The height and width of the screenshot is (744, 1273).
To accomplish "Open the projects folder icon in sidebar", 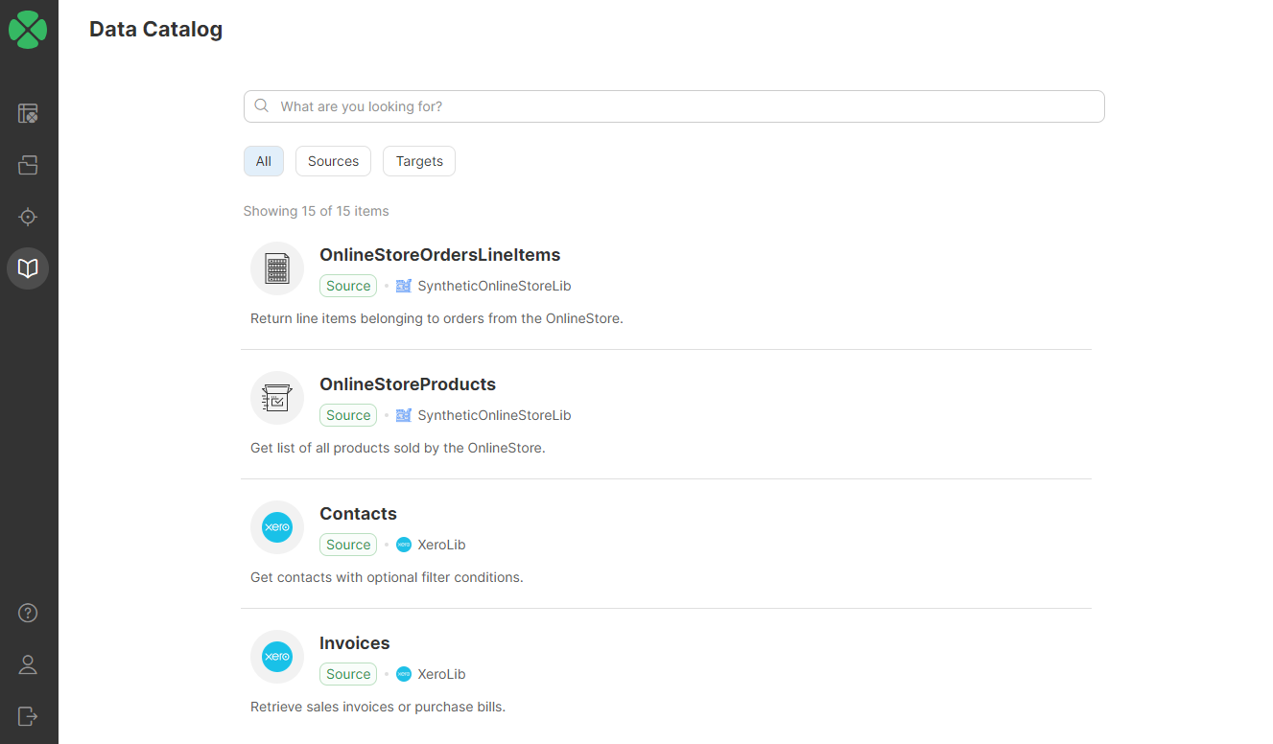I will (28, 165).
